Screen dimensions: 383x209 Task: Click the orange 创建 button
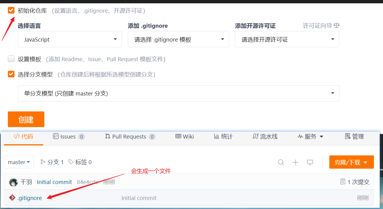pos(26,120)
